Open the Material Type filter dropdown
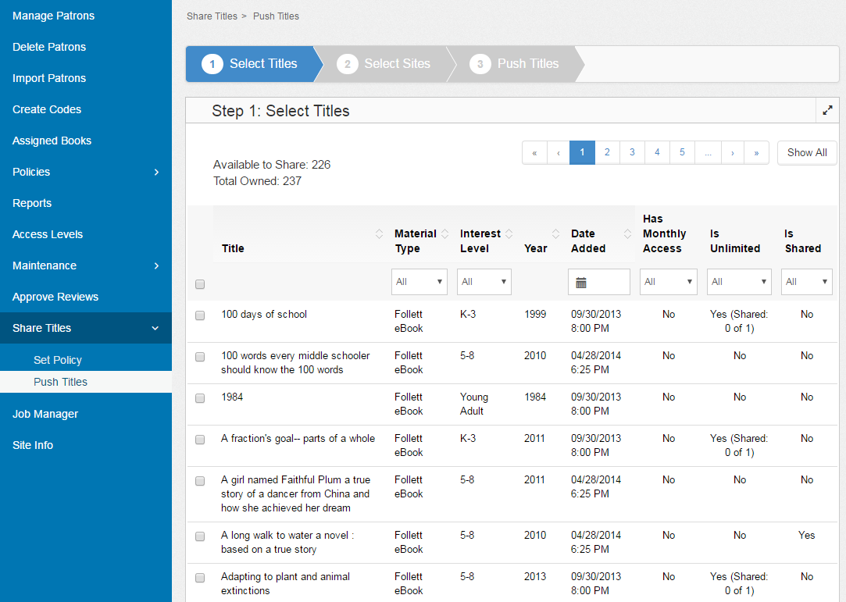846x602 pixels. point(419,282)
